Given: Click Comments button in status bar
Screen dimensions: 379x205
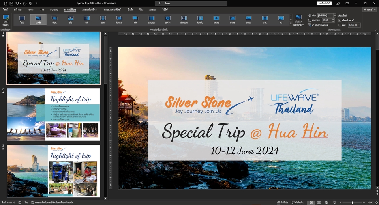Looking at the screenshot, I should [x=298, y=203].
